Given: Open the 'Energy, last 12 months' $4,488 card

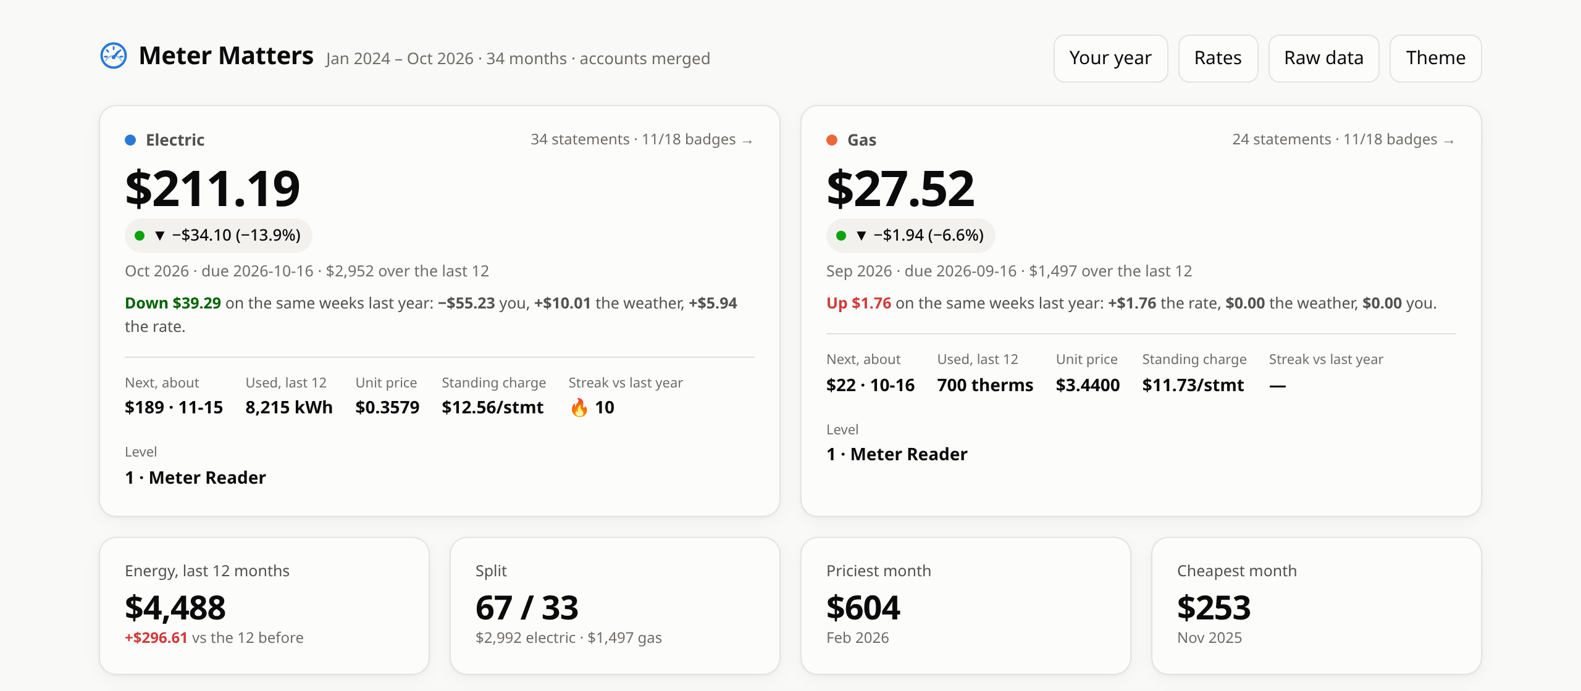Looking at the screenshot, I should pos(264,605).
